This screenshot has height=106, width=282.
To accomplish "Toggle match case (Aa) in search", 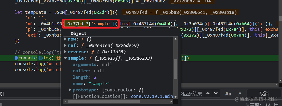I will point(228,94).
